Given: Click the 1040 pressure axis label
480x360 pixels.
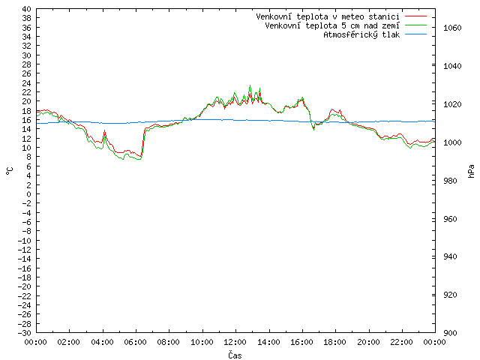Looking at the screenshot, I should (452, 66).
